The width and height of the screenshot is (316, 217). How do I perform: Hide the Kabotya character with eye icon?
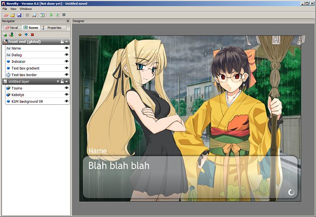tap(67, 94)
